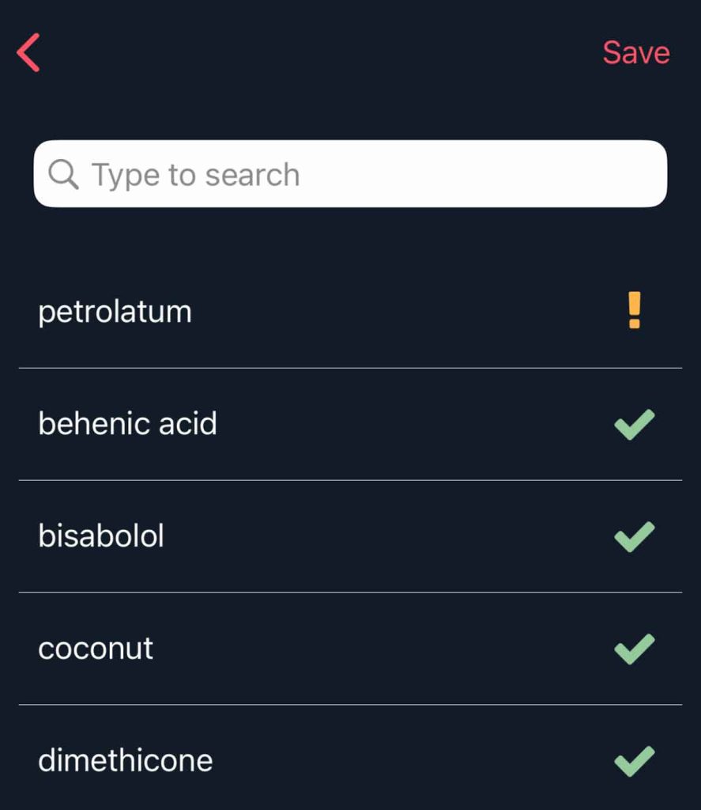Click the divider line below coconut
Image resolution: width=701 pixels, height=810 pixels.
[x=350, y=705]
